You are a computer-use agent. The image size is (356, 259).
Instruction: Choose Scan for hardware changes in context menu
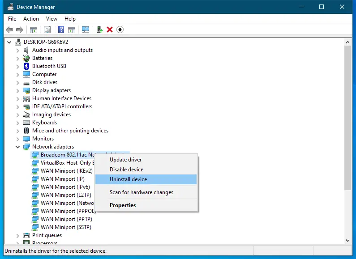coord(146,192)
